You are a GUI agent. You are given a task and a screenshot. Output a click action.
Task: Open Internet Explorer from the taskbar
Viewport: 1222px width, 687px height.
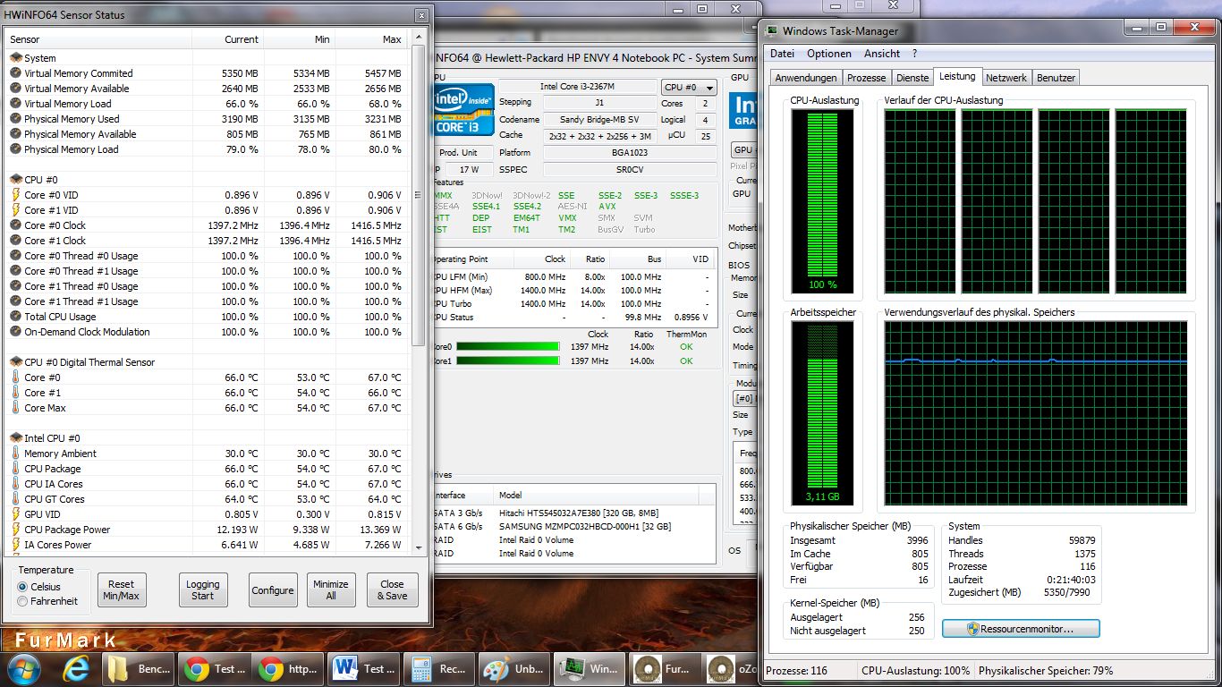pyautogui.click(x=77, y=668)
